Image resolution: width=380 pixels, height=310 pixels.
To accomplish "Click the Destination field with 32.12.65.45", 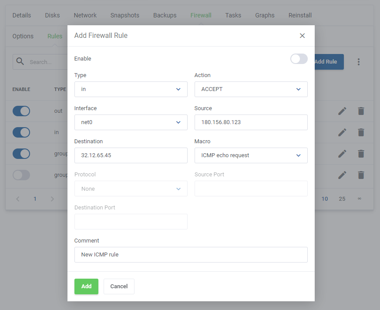I will 131,155.
